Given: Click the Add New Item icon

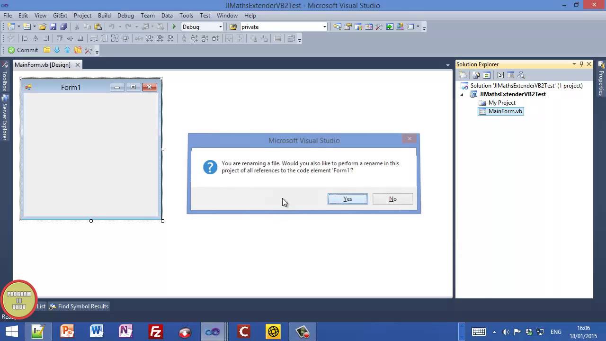Looking at the screenshot, I should (27, 27).
